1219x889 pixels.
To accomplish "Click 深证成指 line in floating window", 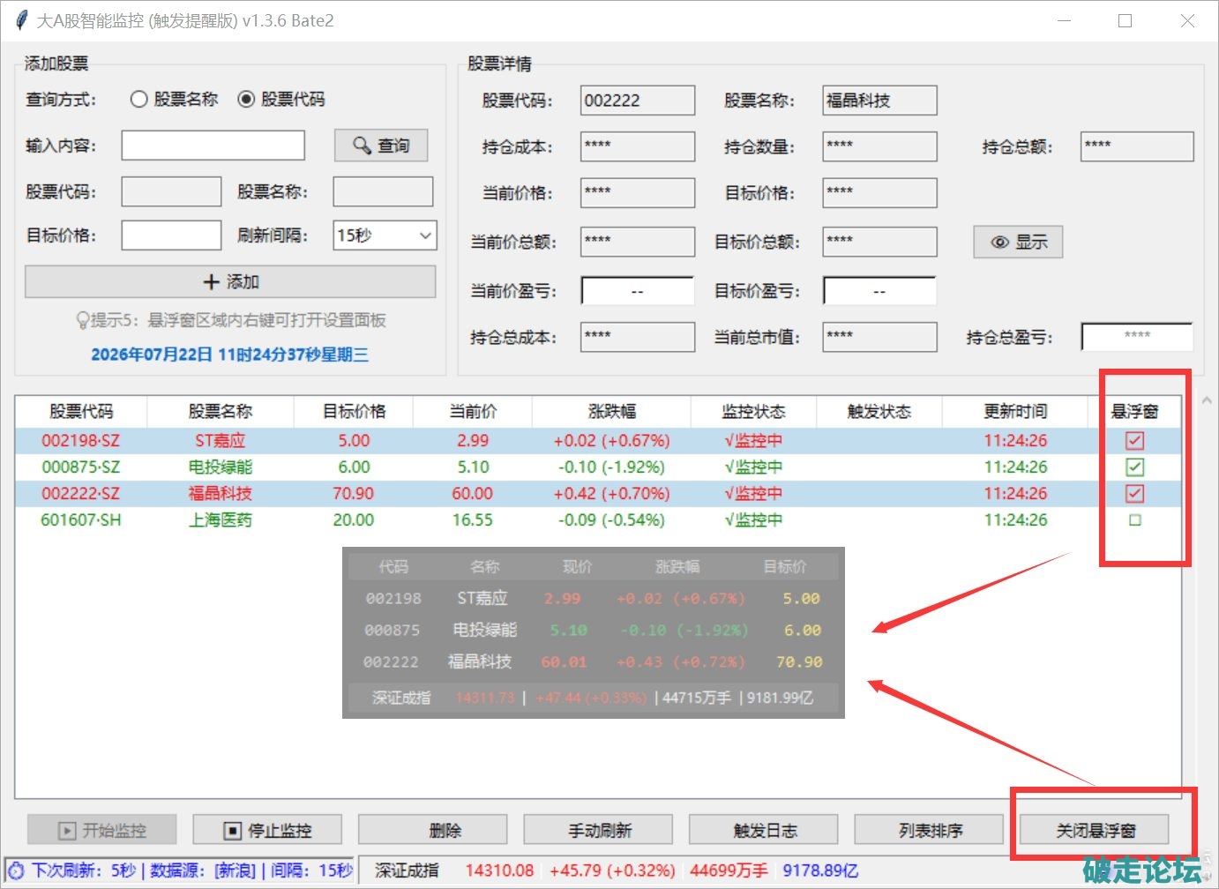I will click(594, 698).
